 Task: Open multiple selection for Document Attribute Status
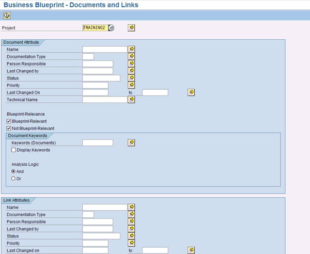(131, 78)
